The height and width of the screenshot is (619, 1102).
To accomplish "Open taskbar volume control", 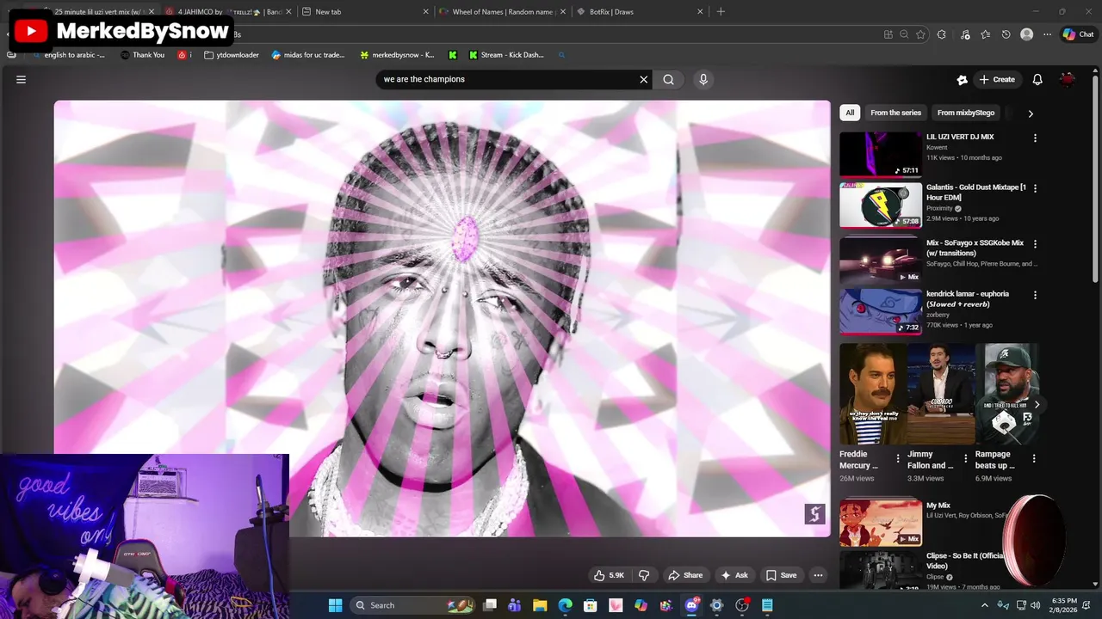I will pos(1036,605).
